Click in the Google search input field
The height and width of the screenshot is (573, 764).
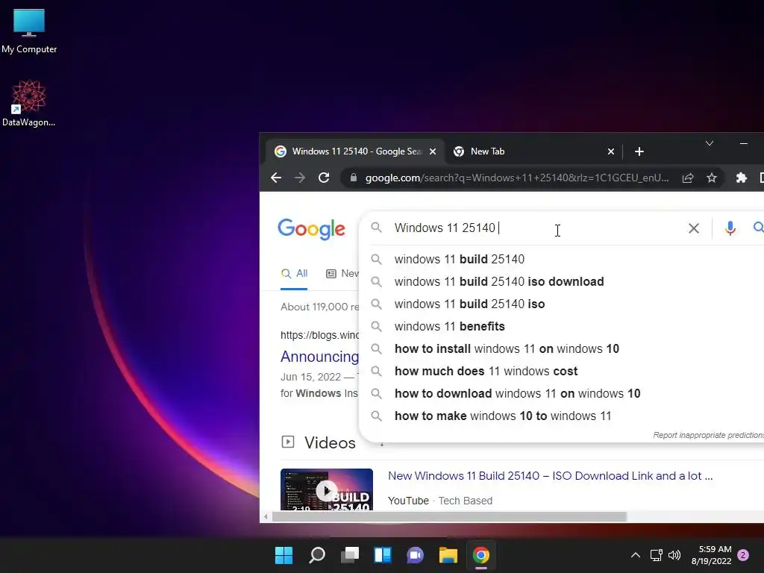point(536,228)
